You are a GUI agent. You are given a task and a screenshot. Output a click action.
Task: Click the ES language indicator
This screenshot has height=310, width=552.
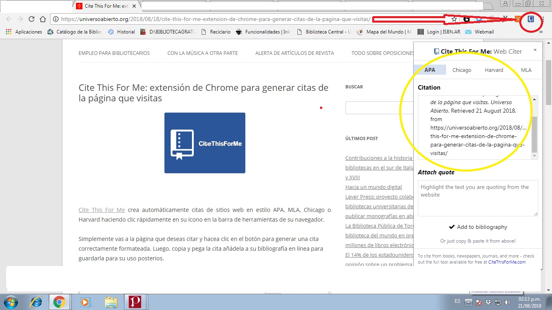click(x=457, y=301)
